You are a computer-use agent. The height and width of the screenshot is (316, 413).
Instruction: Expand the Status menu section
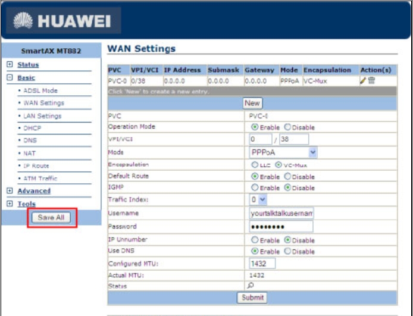[10, 64]
